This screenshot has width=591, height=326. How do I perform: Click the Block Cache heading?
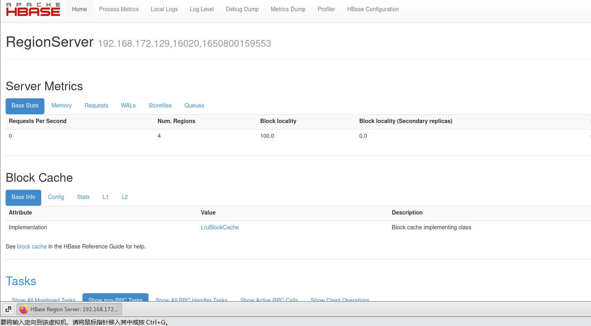pos(39,178)
